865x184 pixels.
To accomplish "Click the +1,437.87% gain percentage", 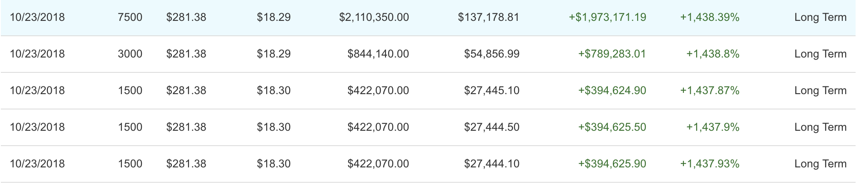I will point(710,91).
